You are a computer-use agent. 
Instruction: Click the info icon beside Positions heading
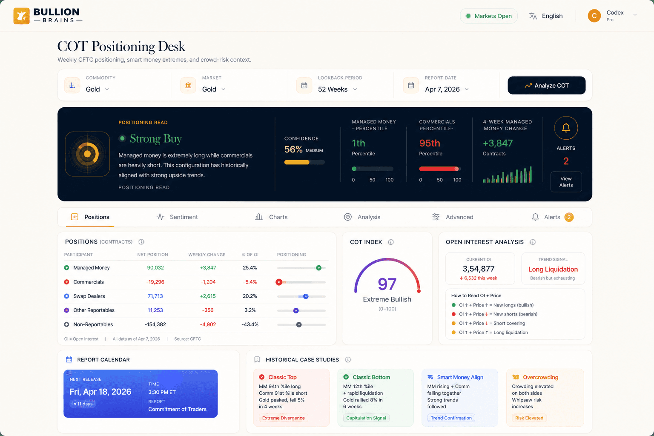141,242
